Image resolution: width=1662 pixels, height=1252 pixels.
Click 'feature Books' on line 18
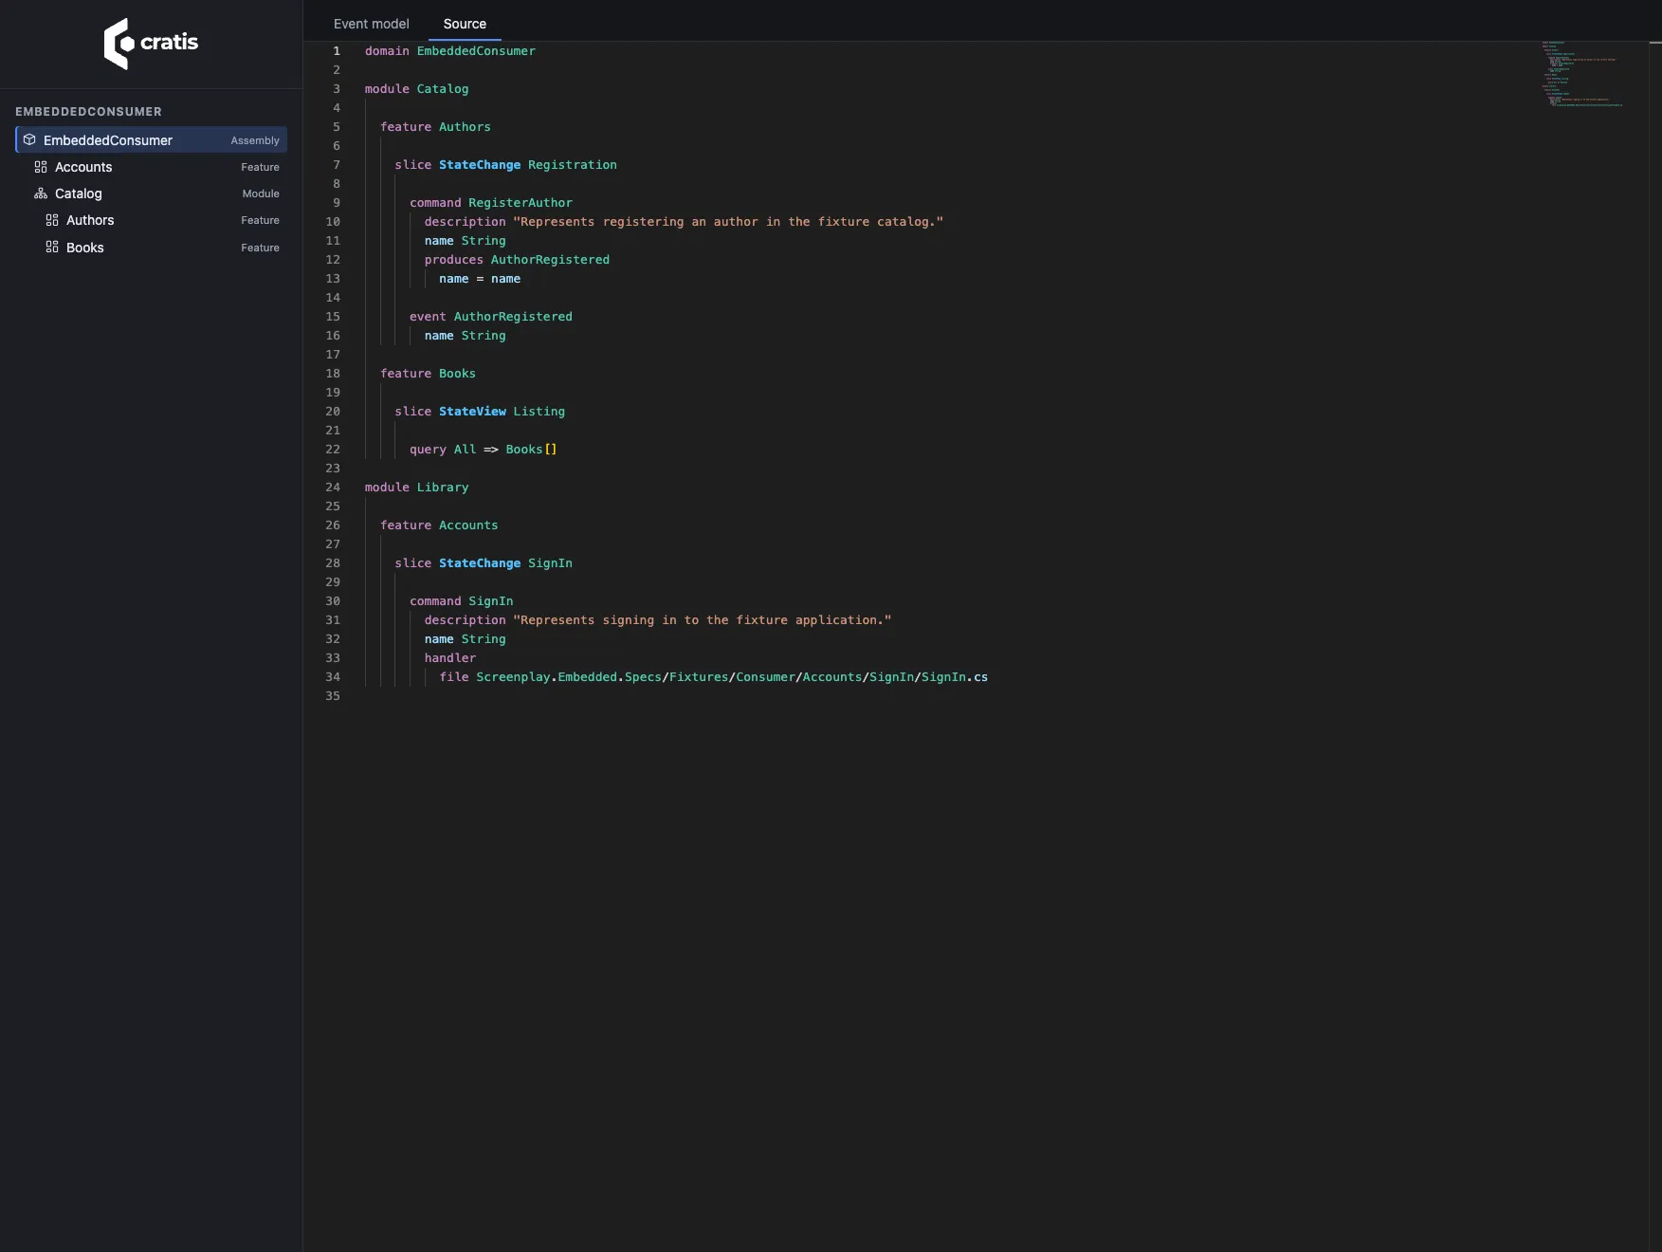(429, 374)
